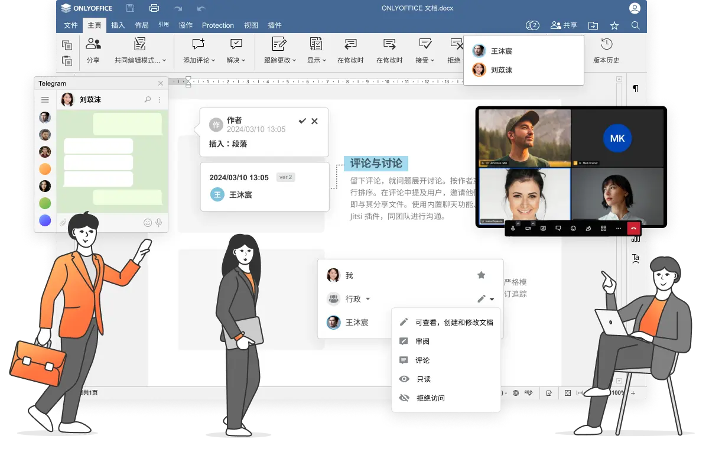Toggle camera in video call toolbar
This screenshot has width=709, height=452.
[x=528, y=228]
